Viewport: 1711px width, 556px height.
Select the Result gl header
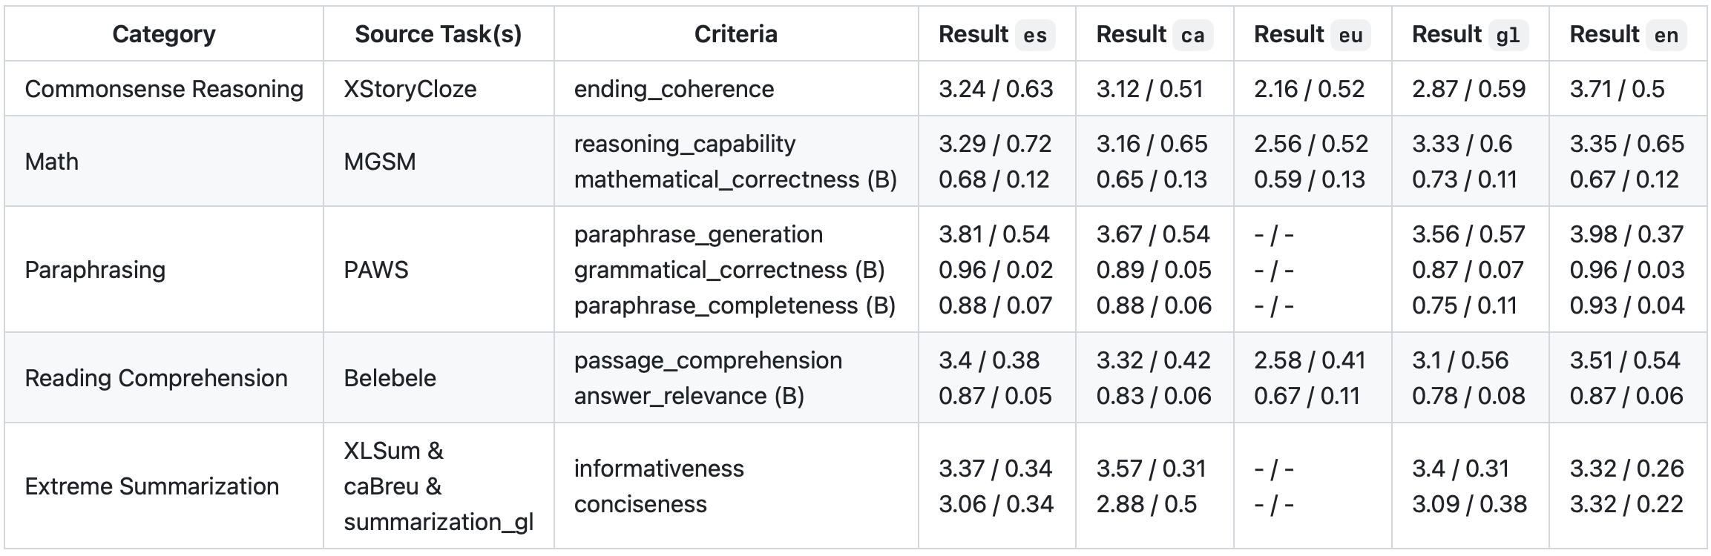tap(1470, 34)
